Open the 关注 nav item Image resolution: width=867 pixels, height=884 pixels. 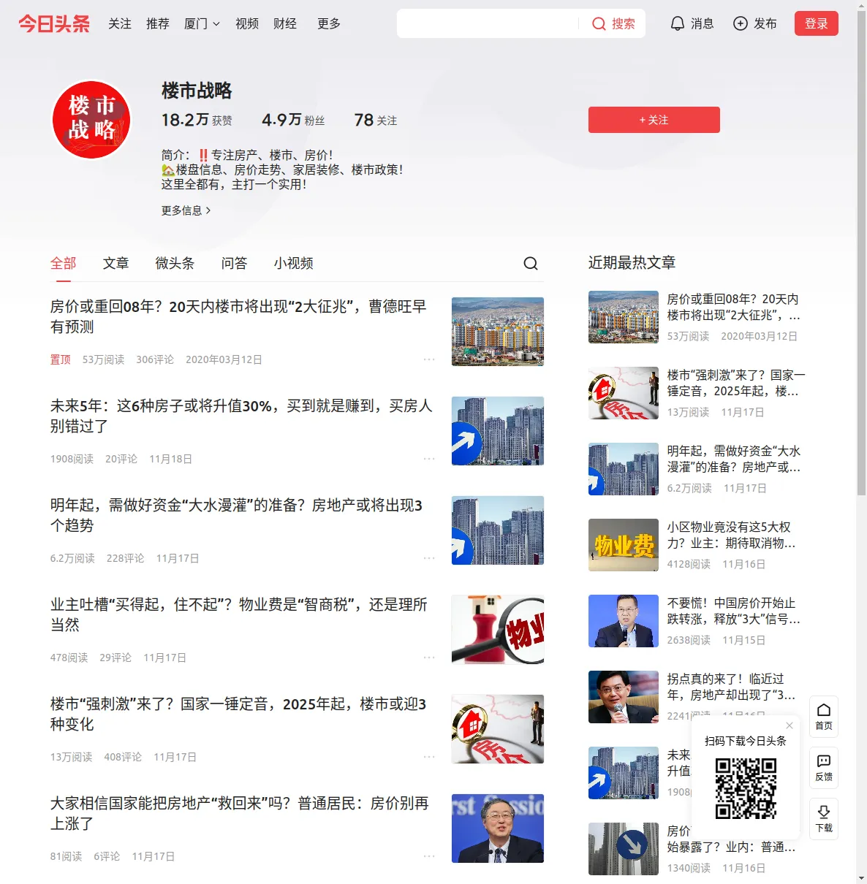[x=120, y=23]
